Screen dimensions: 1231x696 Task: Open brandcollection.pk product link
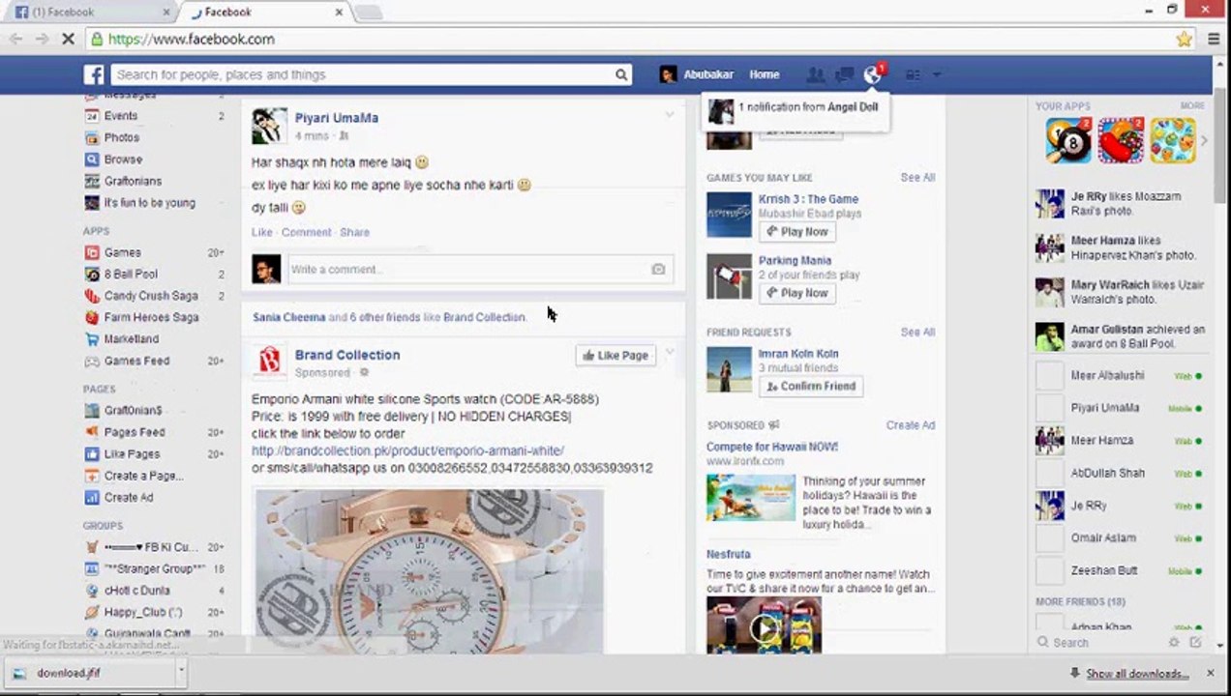pos(407,450)
